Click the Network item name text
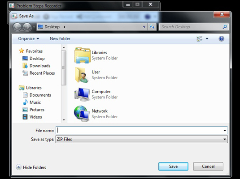 pos(100,111)
